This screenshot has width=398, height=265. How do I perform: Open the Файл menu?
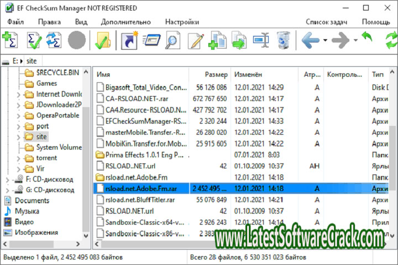[15, 22]
